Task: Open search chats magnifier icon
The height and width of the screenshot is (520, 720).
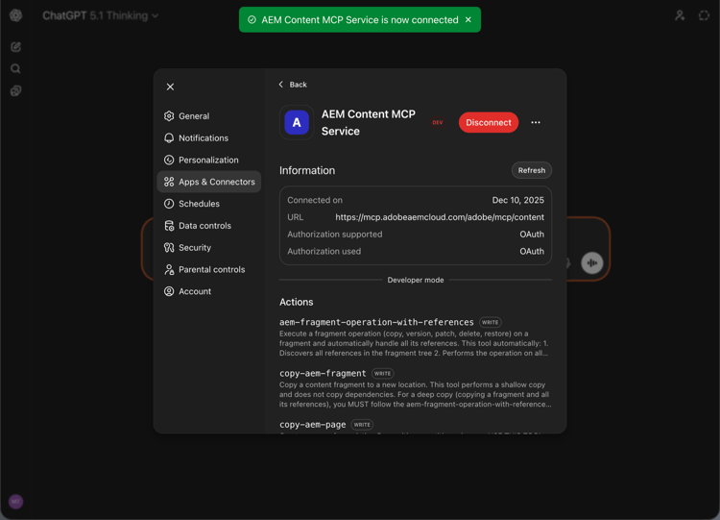Action: pyautogui.click(x=15, y=69)
